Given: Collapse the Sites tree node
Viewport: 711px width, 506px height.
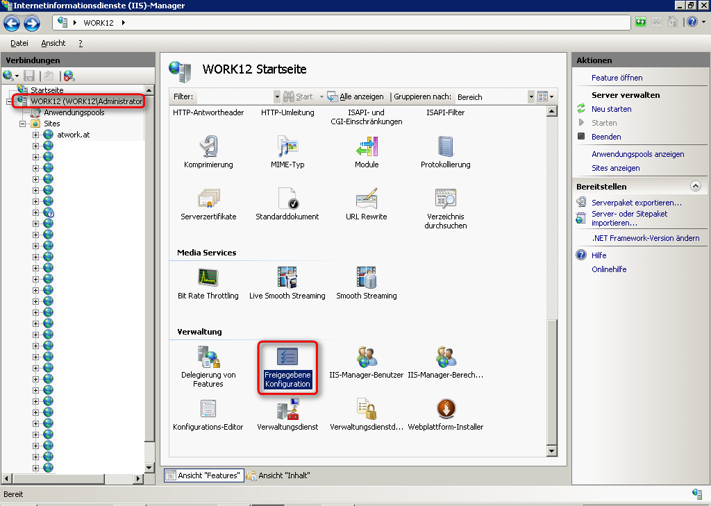Looking at the screenshot, I should [24, 124].
